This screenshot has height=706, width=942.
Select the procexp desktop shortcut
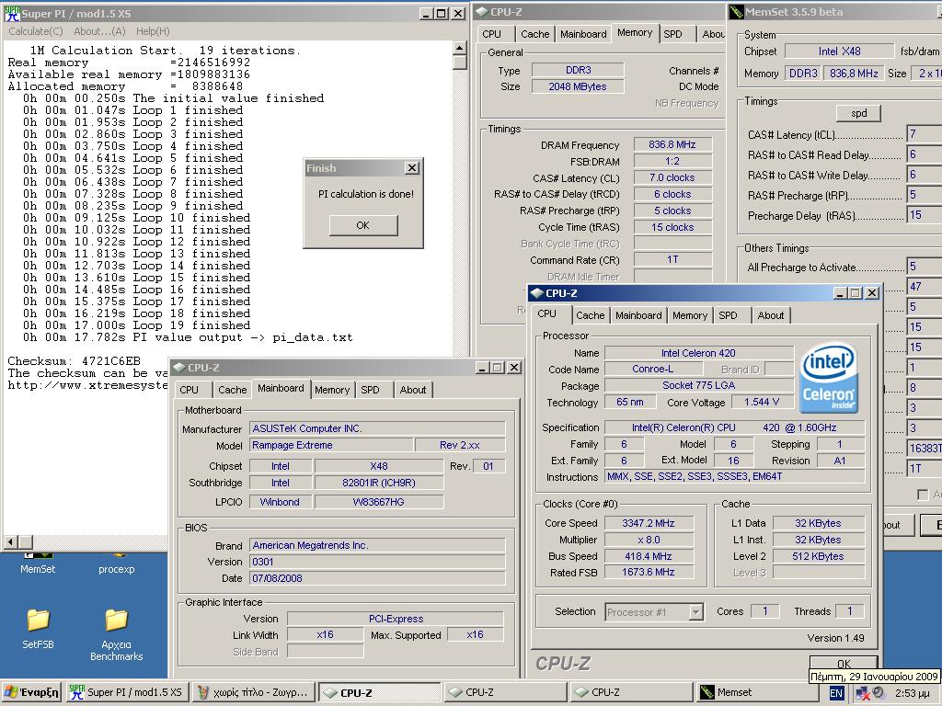point(117,564)
